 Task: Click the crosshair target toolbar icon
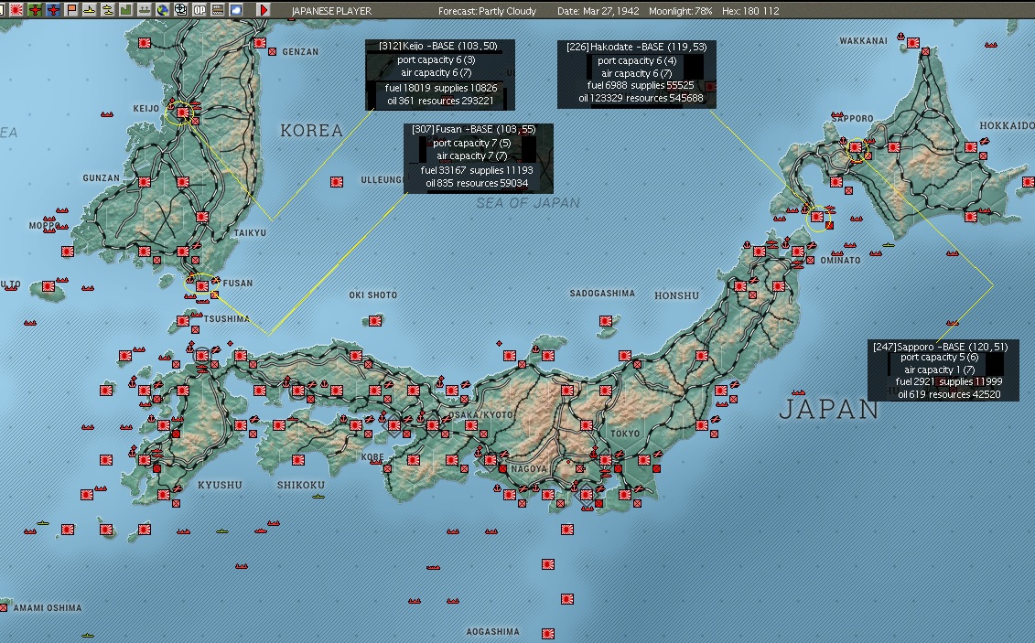click(x=181, y=10)
